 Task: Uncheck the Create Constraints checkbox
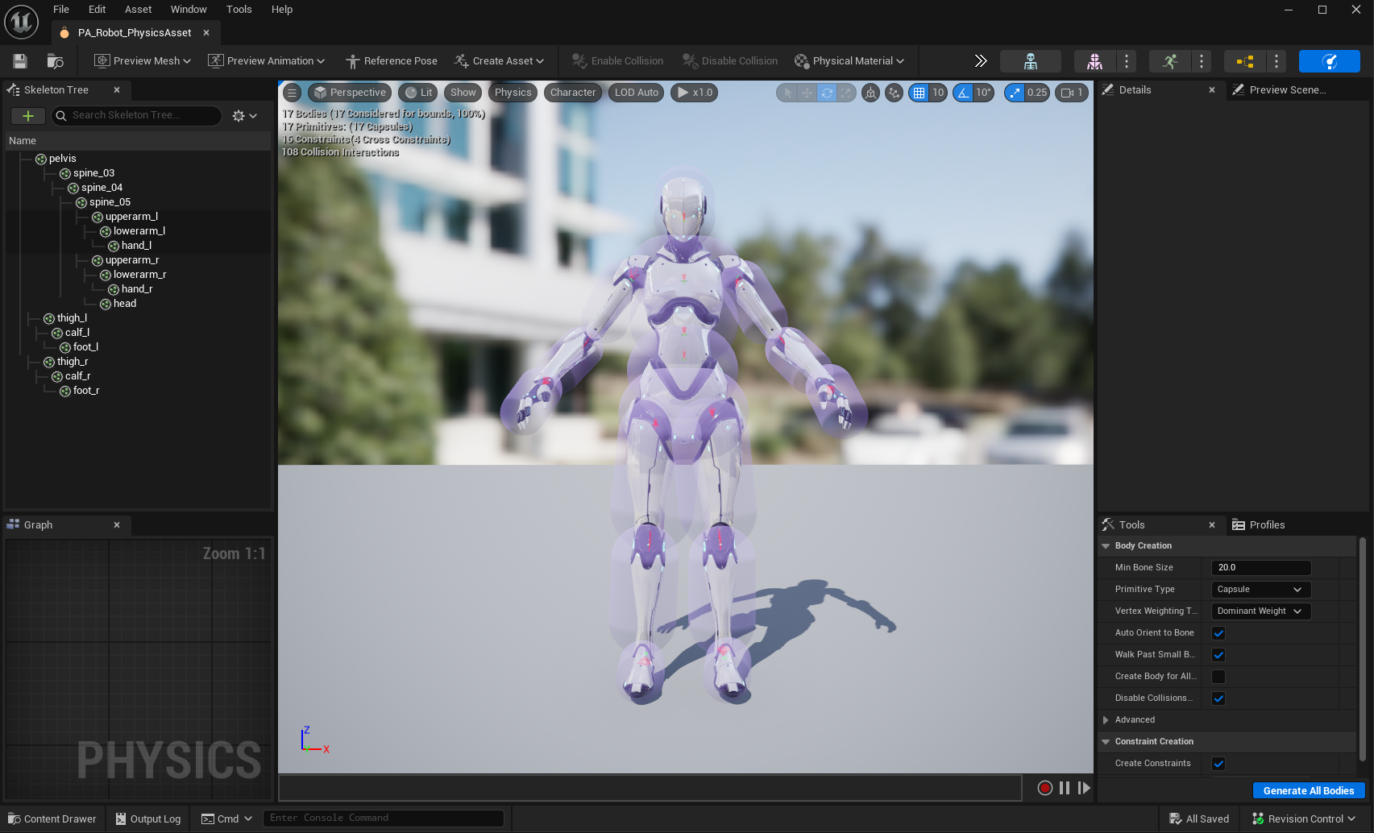pos(1218,764)
